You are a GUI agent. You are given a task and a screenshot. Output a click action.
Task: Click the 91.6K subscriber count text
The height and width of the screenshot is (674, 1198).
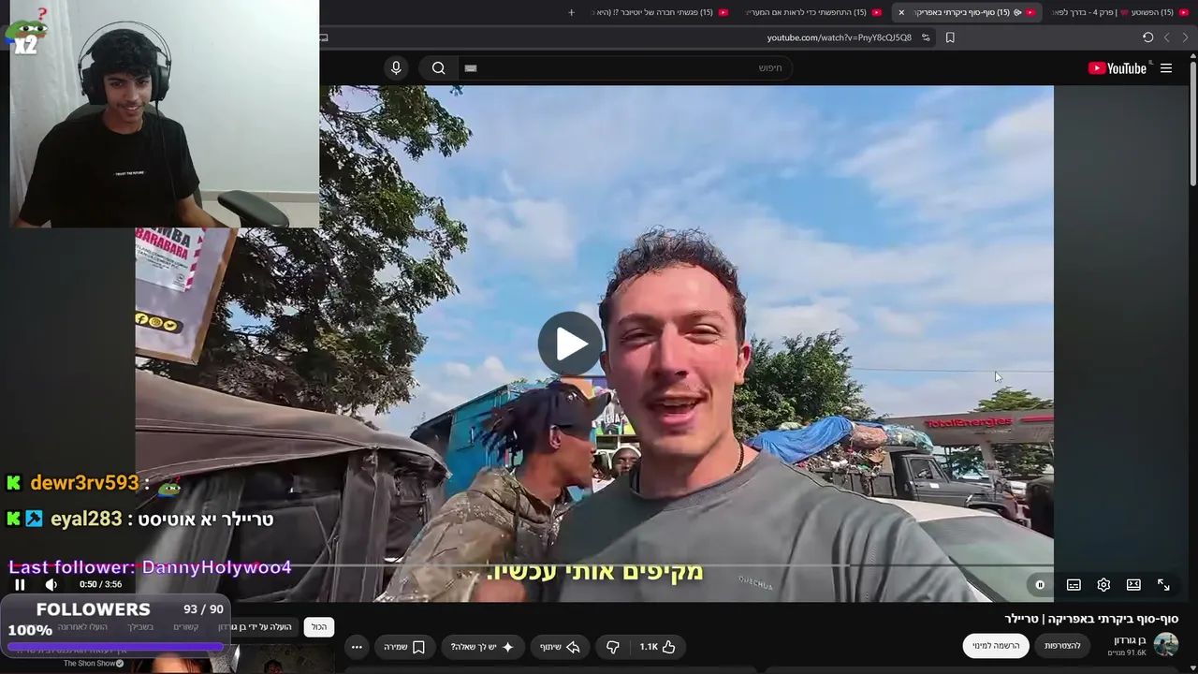click(x=1128, y=653)
